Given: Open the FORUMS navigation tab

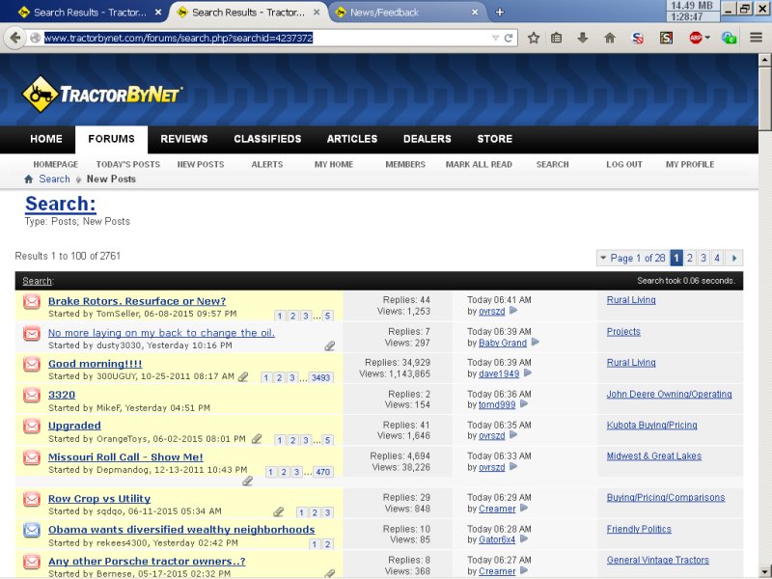Looking at the screenshot, I should point(111,139).
